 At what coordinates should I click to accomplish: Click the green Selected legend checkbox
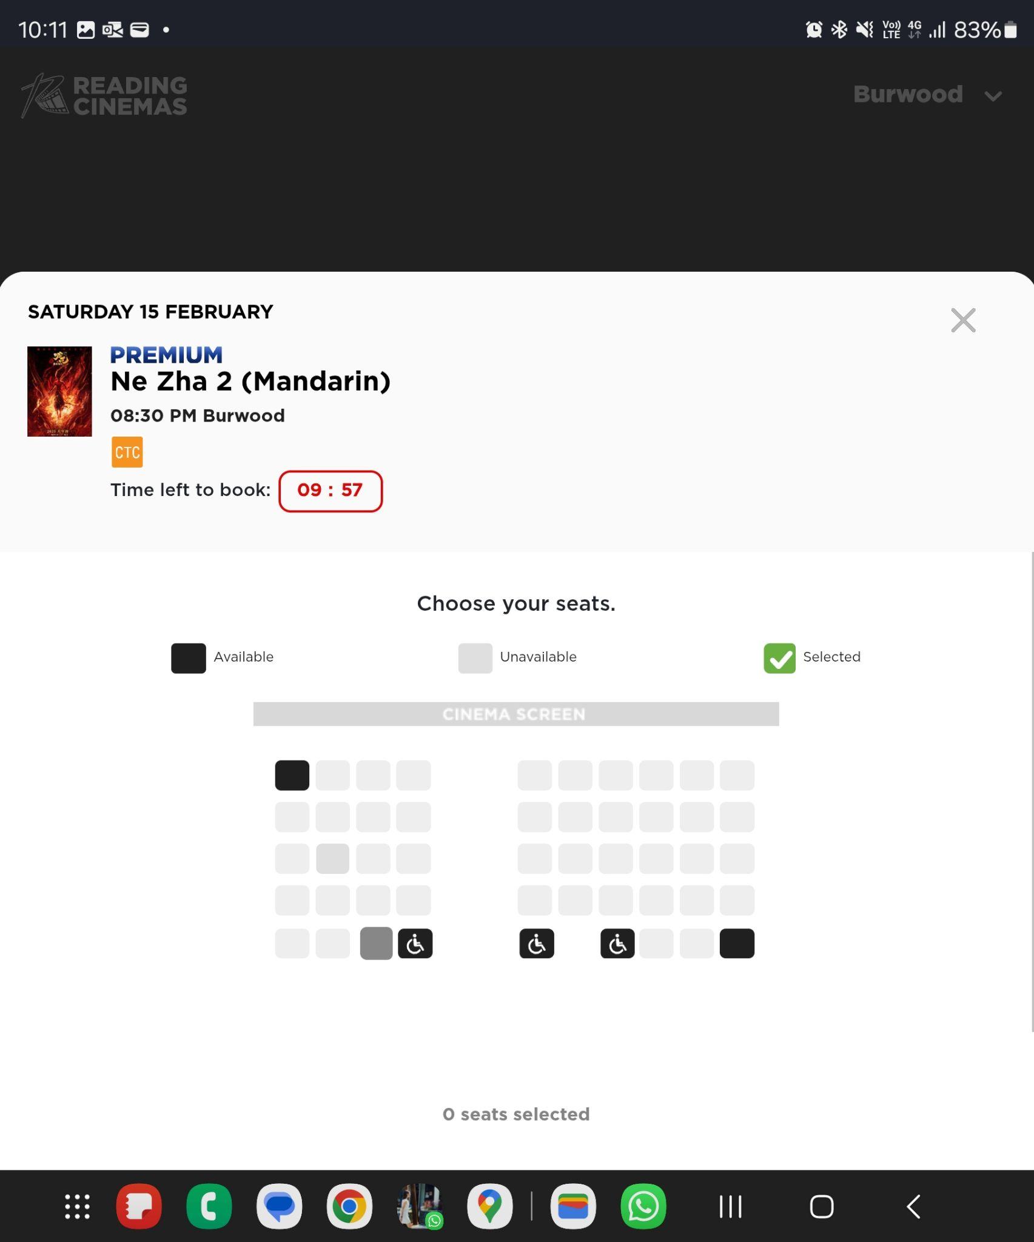point(779,658)
